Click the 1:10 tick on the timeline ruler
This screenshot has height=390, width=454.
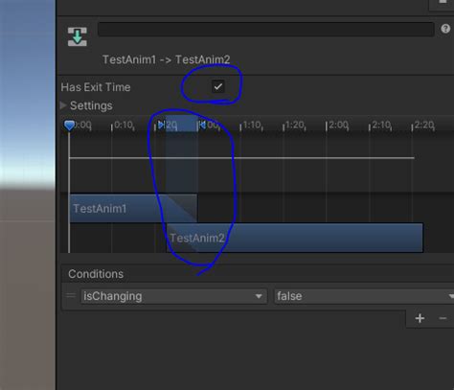tap(251, 126)
